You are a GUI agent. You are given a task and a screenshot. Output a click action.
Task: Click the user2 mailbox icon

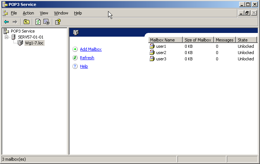tap(152, 53)
